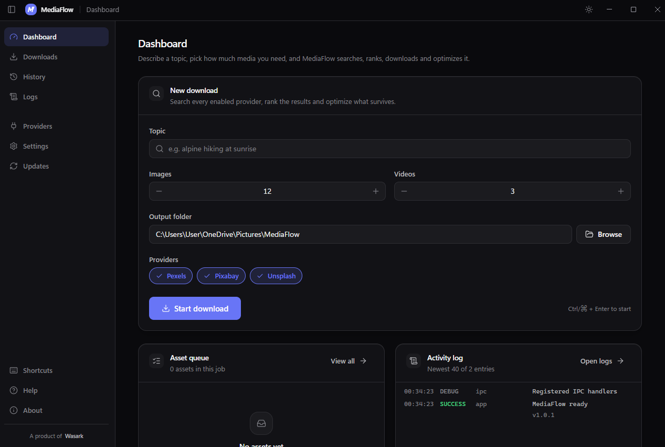Click the DEBUG log level label

click(449, 391)
